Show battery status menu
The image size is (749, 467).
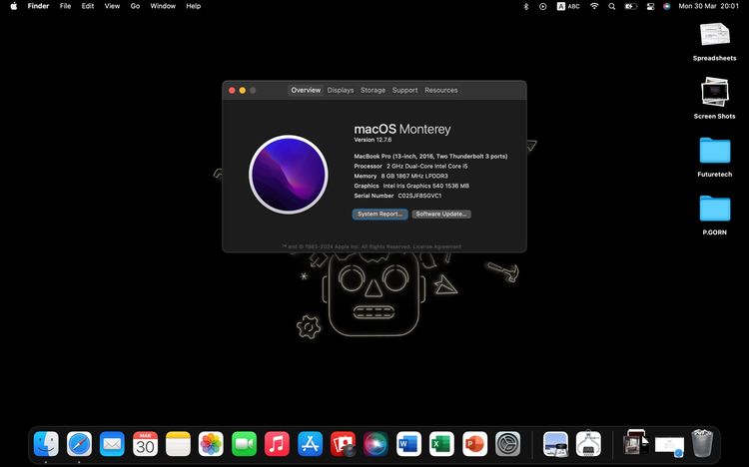pyautogui.click(x=631, y=6)
